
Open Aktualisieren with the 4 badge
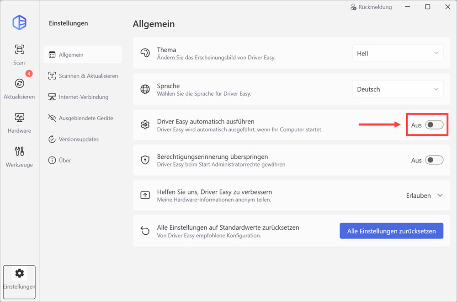19,88
